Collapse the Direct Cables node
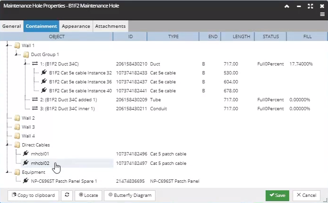 pos(7,145)
